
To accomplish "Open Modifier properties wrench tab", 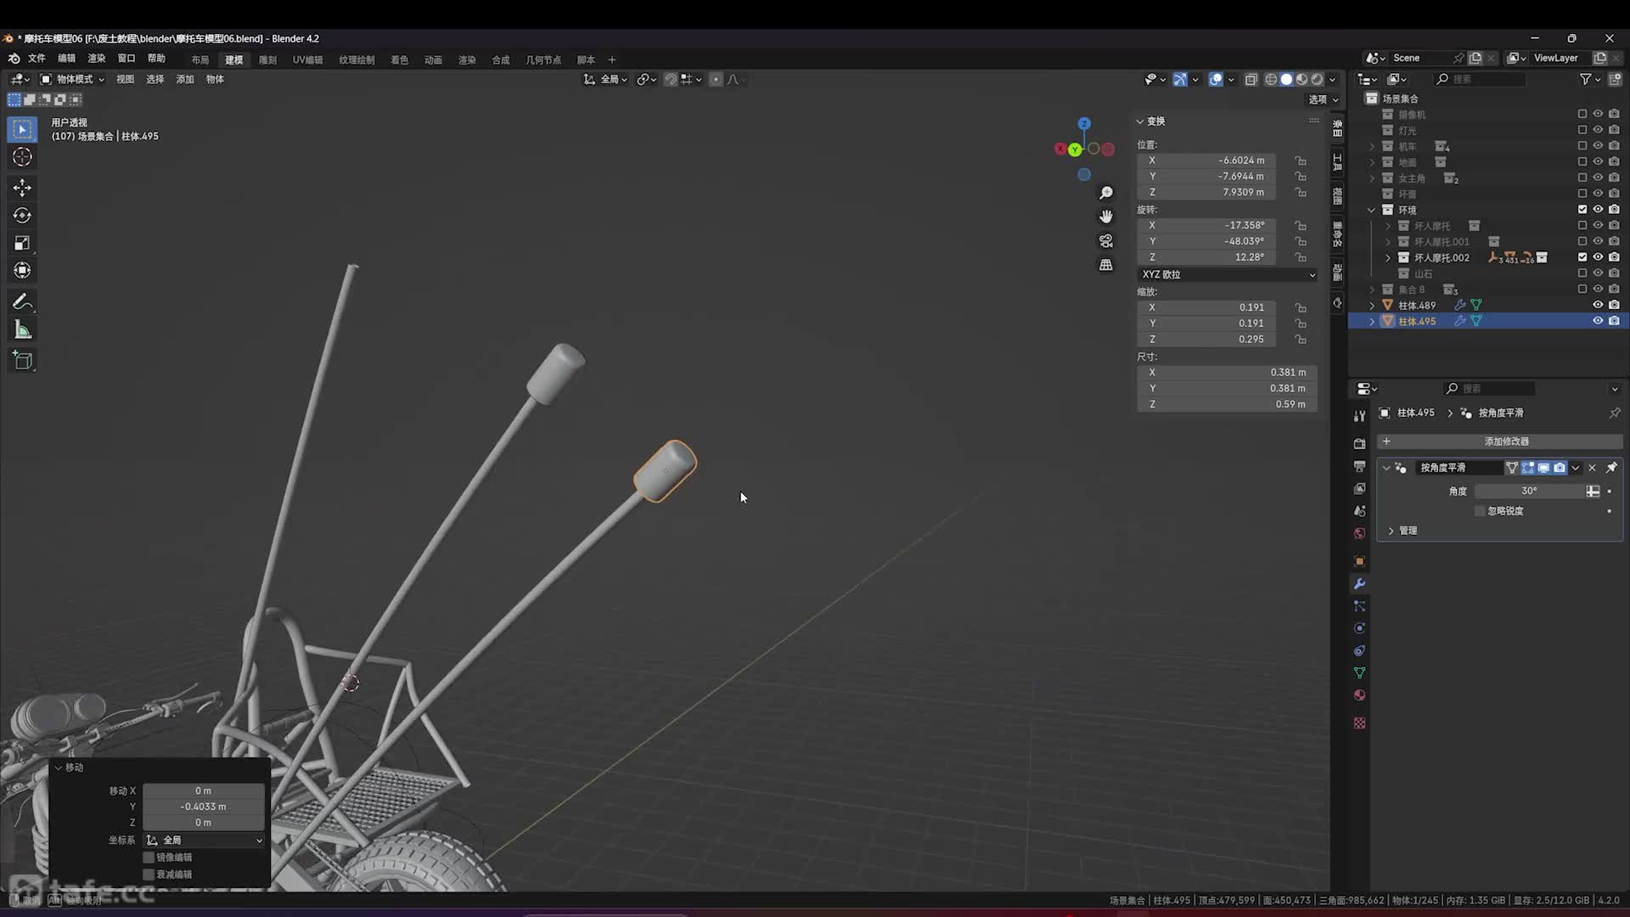I will 1359,584.
